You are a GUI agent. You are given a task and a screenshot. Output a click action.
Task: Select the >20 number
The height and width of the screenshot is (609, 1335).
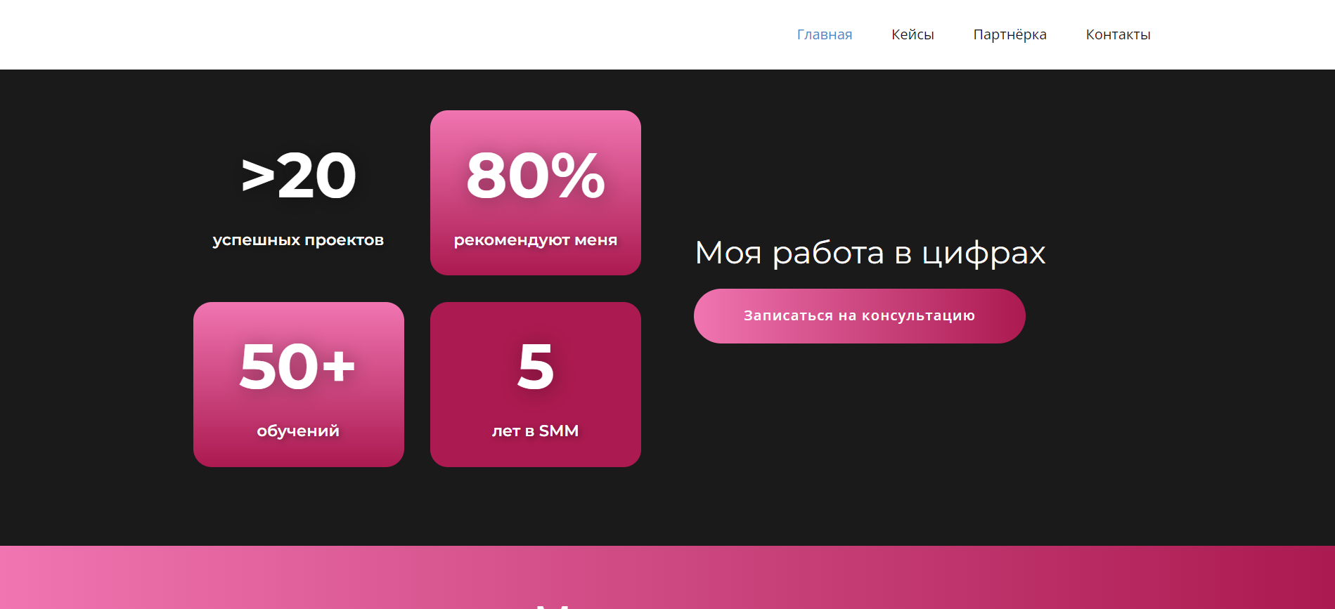[299, 176]
